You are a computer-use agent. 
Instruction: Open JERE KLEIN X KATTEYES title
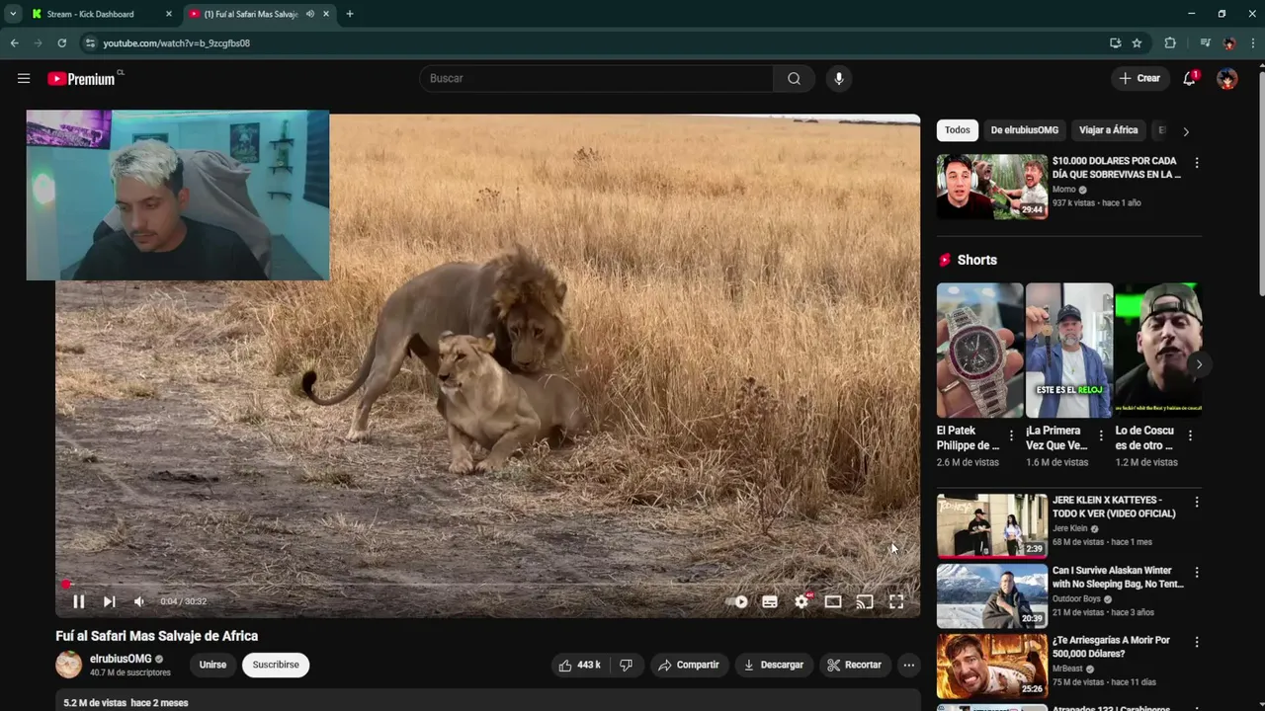(x=1114, y=507)
